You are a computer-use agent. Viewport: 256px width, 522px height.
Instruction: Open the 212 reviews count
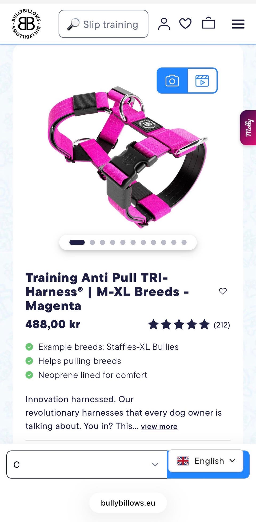[222, 325]
